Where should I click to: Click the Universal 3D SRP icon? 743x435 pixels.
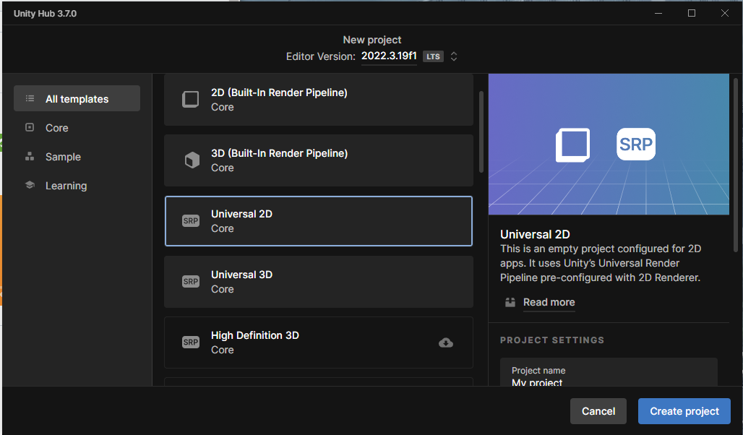click(x=191, y=282)
